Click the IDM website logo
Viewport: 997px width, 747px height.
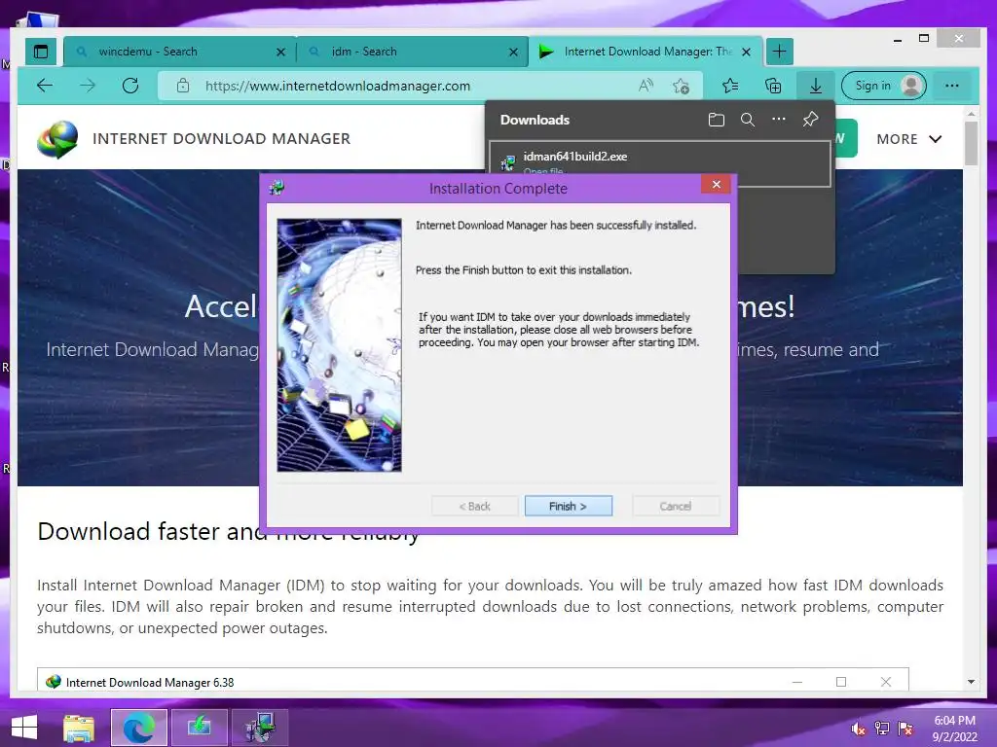click(57, 139)
